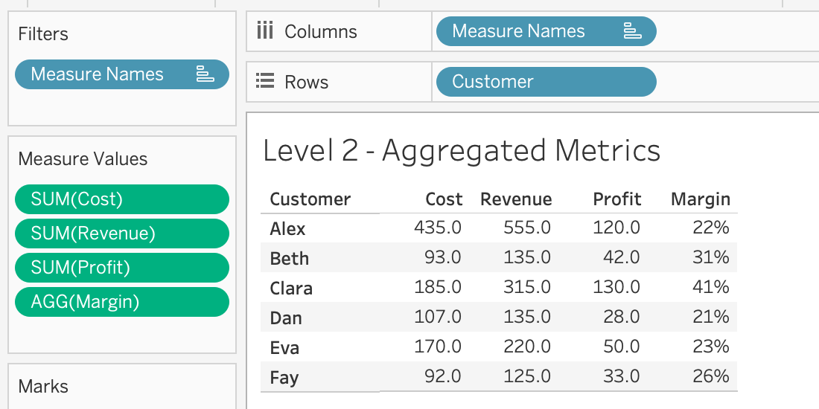The height and width of the screenshot is (409, 819).
Task: Click the worksheet title Level 2 - Aggregated Metrics
Action: coord(462,151)
